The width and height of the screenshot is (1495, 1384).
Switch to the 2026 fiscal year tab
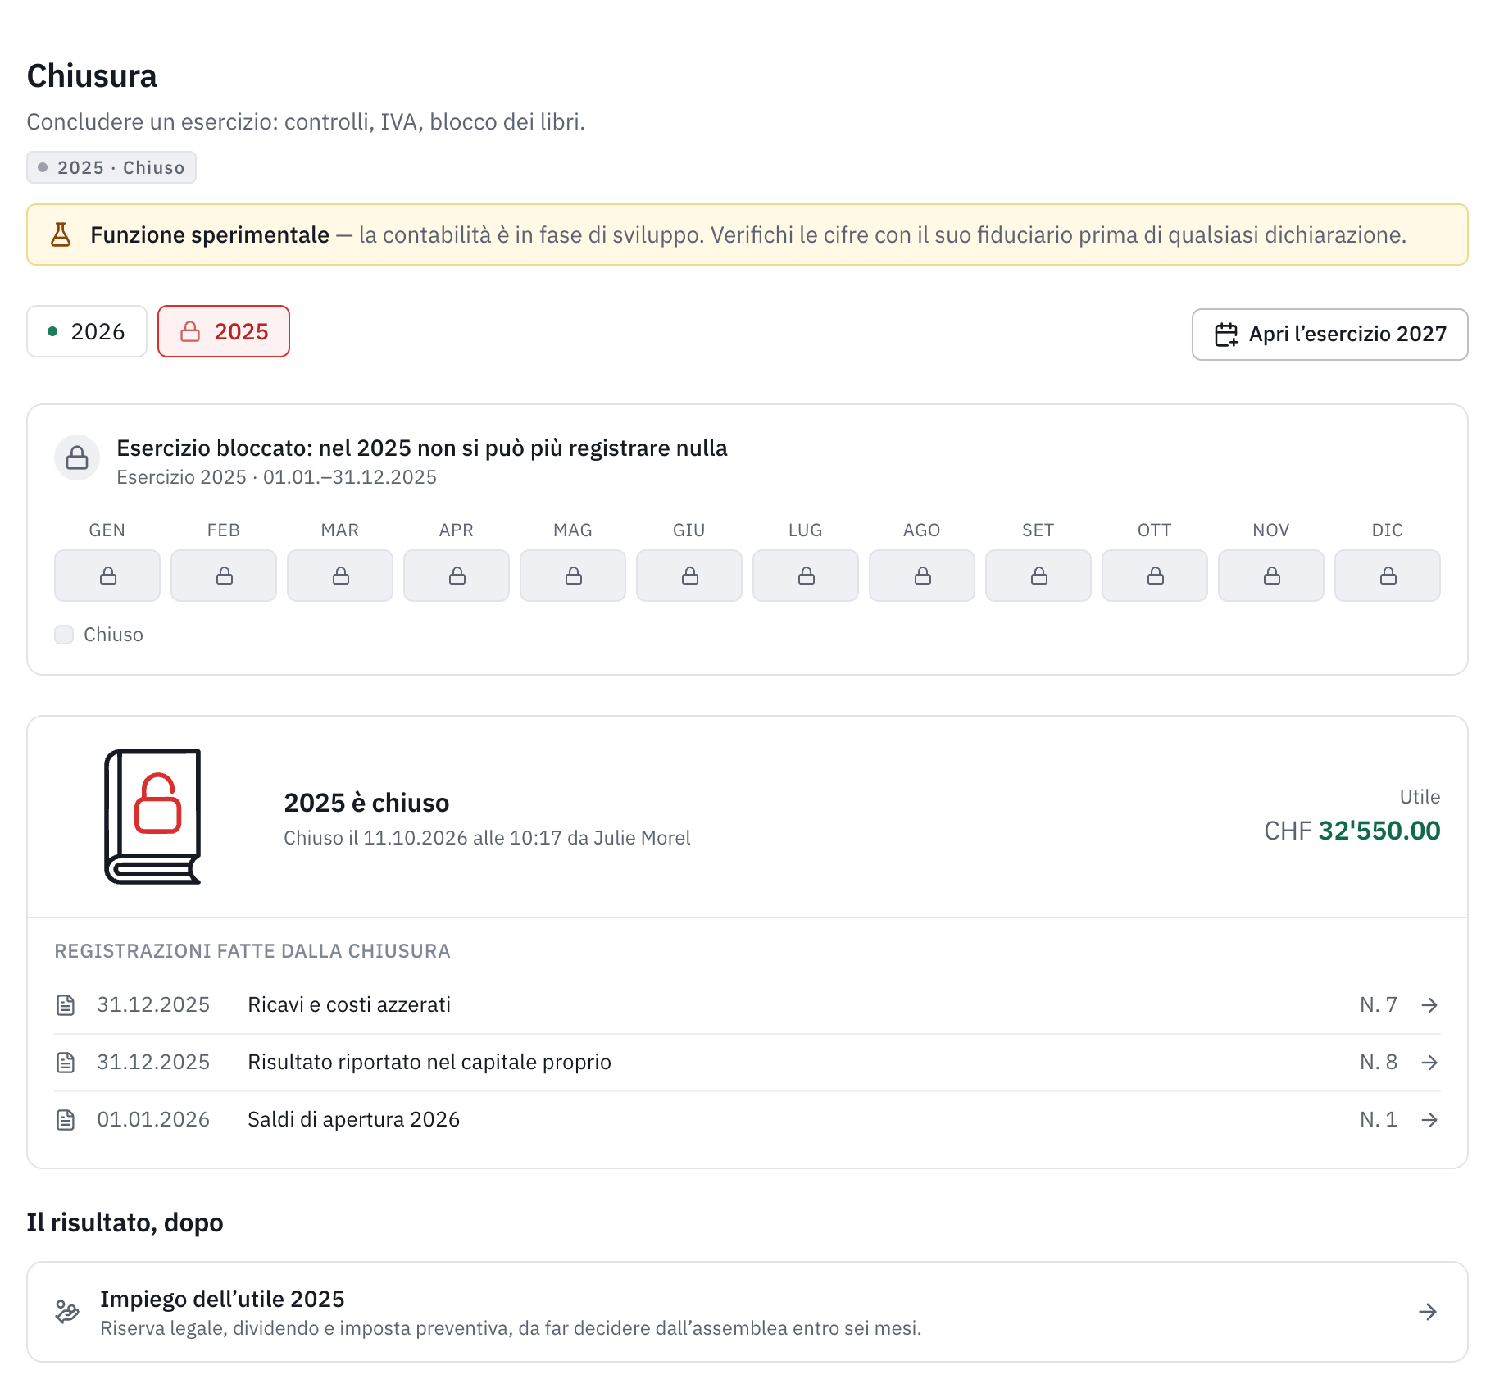(87, 331)
